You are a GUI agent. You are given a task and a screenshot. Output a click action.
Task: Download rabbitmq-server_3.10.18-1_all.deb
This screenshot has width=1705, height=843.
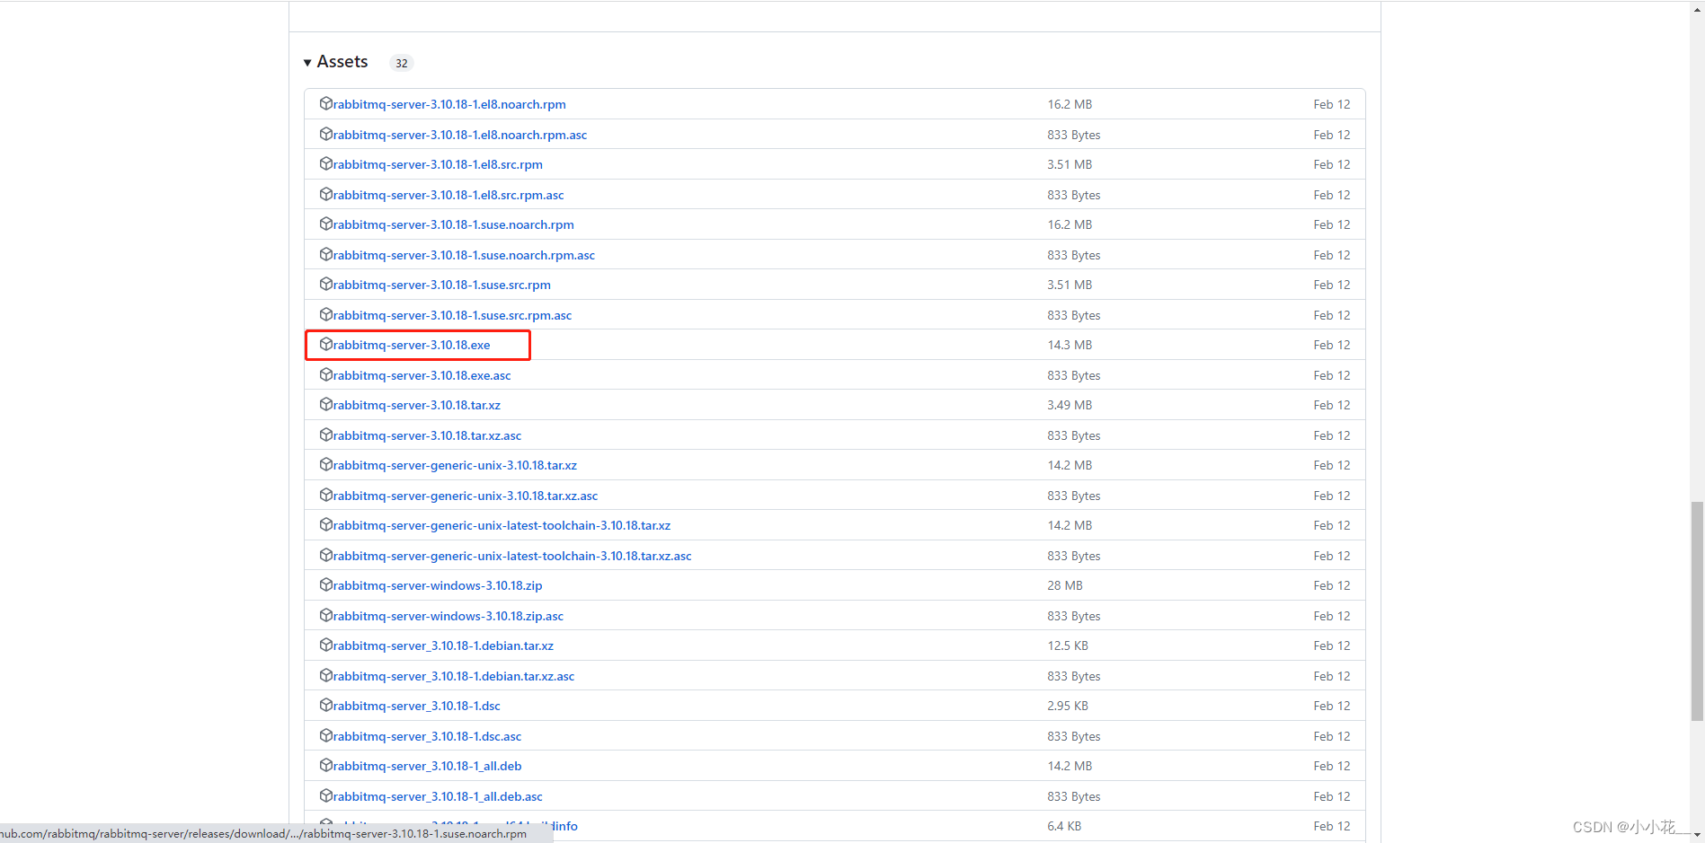click(x=428, y=767)
